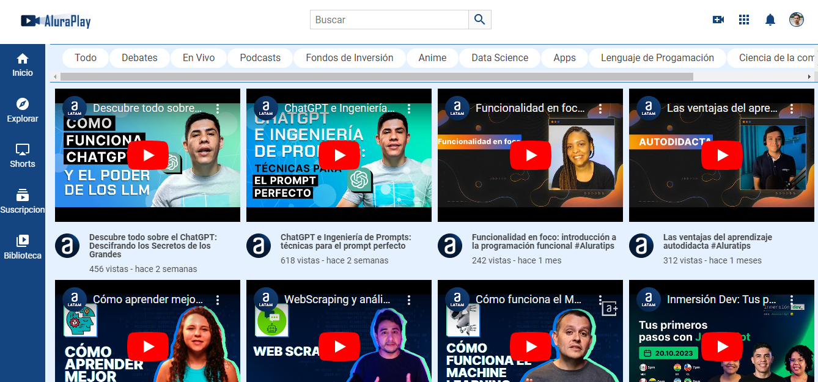818x382 pixels.
Task: Open more options on 'WebScraping y análisis' embed
Action: tap(409, 300)
